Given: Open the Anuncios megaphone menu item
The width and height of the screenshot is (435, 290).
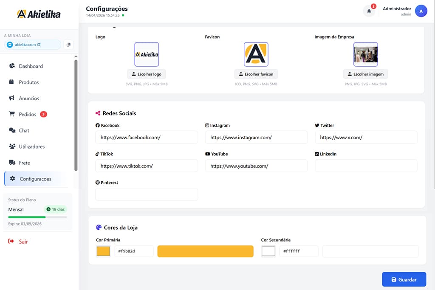Looking at the screenshot, I should (29, 99).
